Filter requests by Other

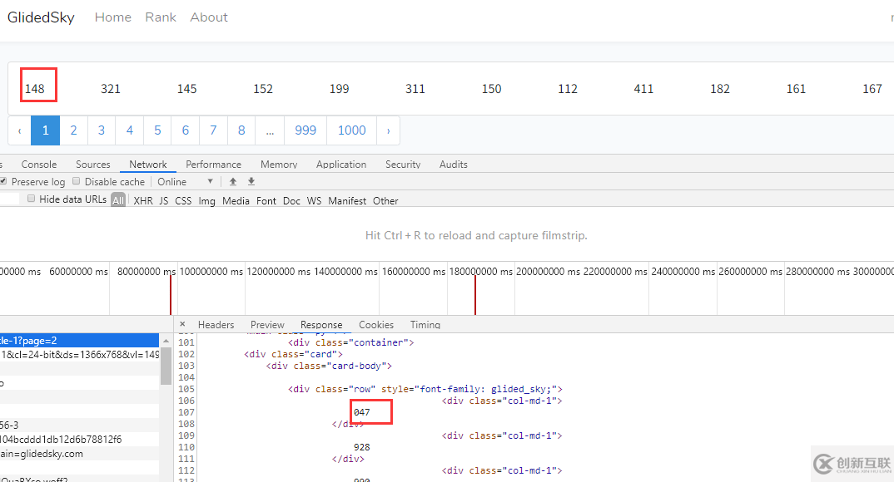[385, 200]
